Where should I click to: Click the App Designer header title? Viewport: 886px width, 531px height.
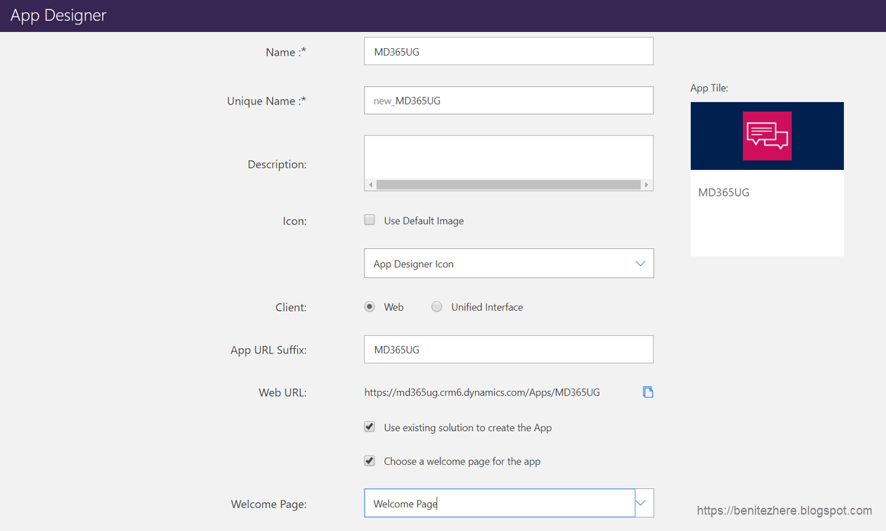[58, 14]
